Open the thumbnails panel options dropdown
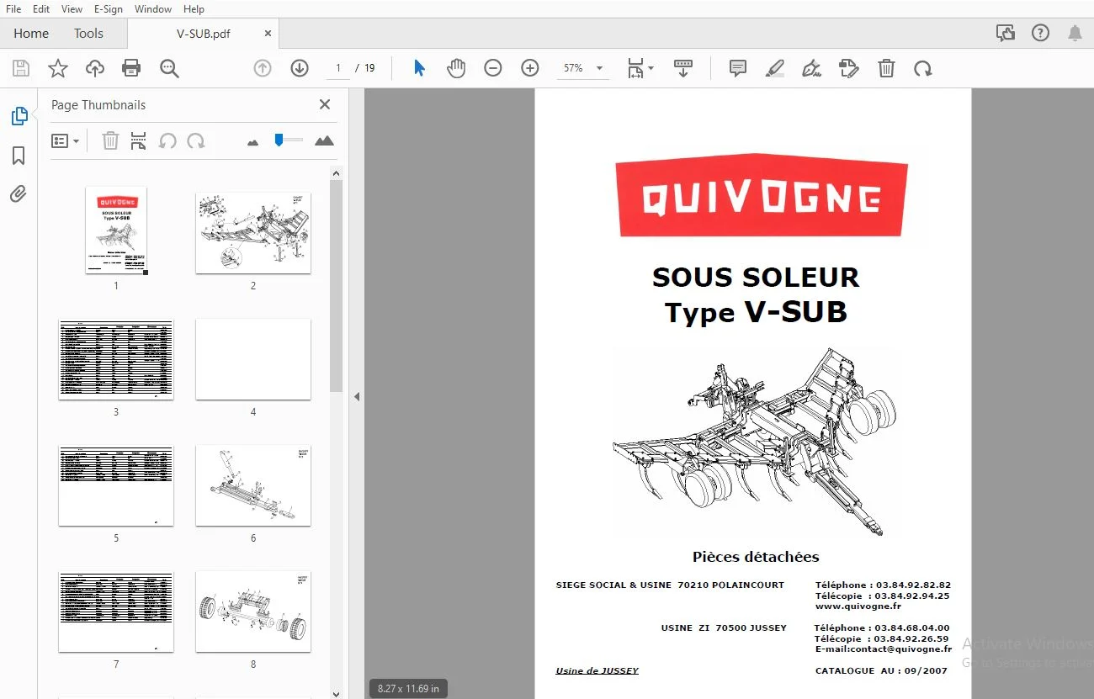 pos(66,141)
